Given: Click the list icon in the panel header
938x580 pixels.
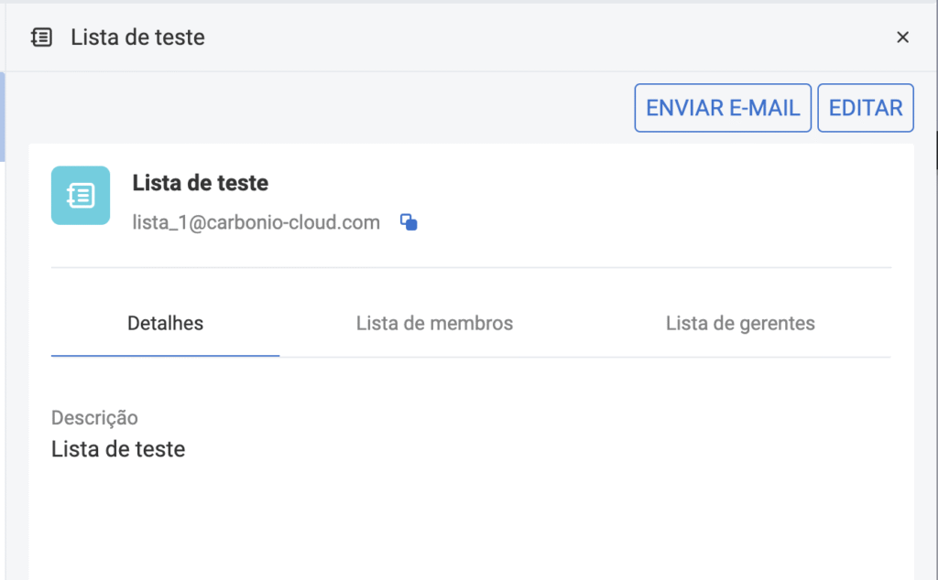Looking at the screenshot, I should click(41, 38).
